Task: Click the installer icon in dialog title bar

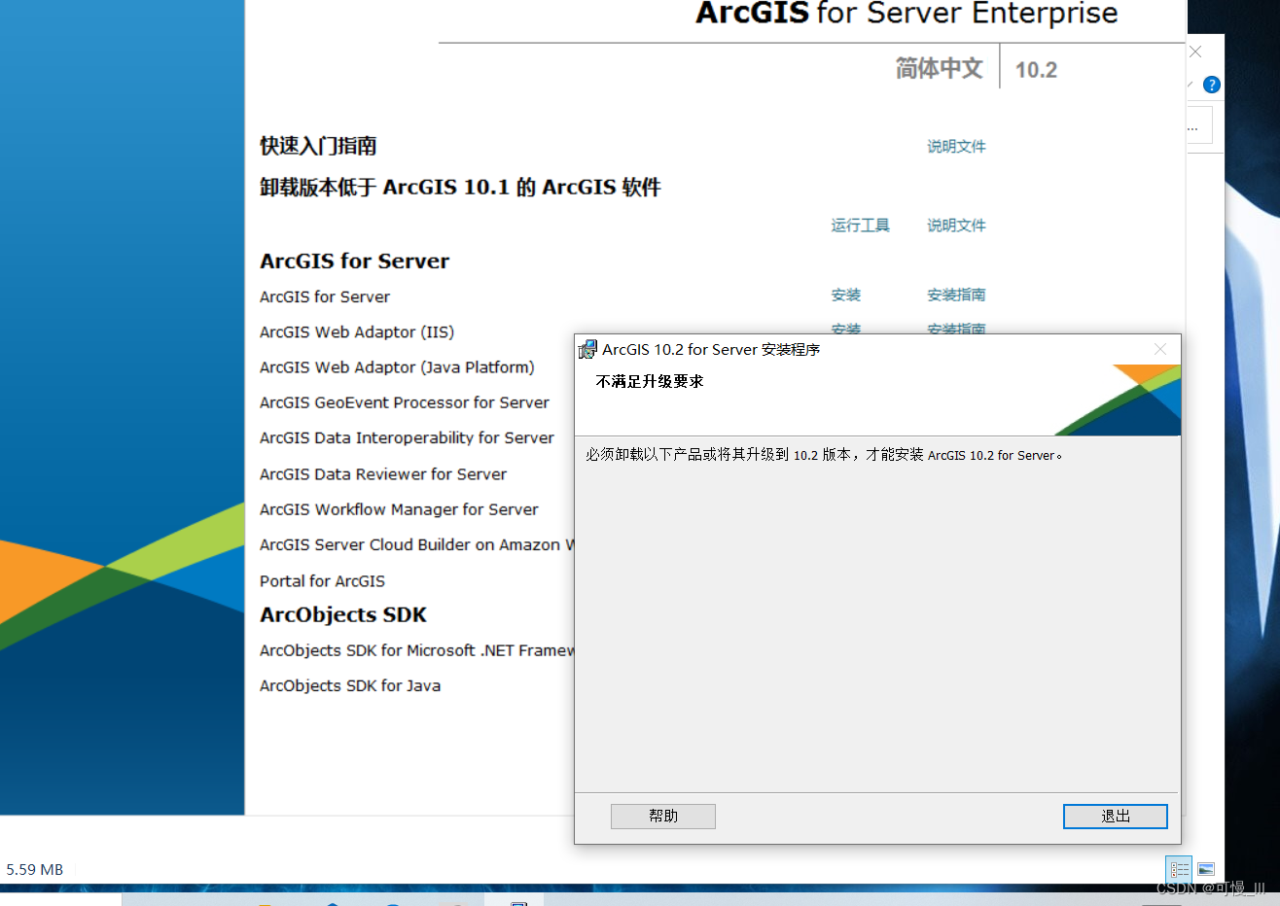Action: [587, 349]
